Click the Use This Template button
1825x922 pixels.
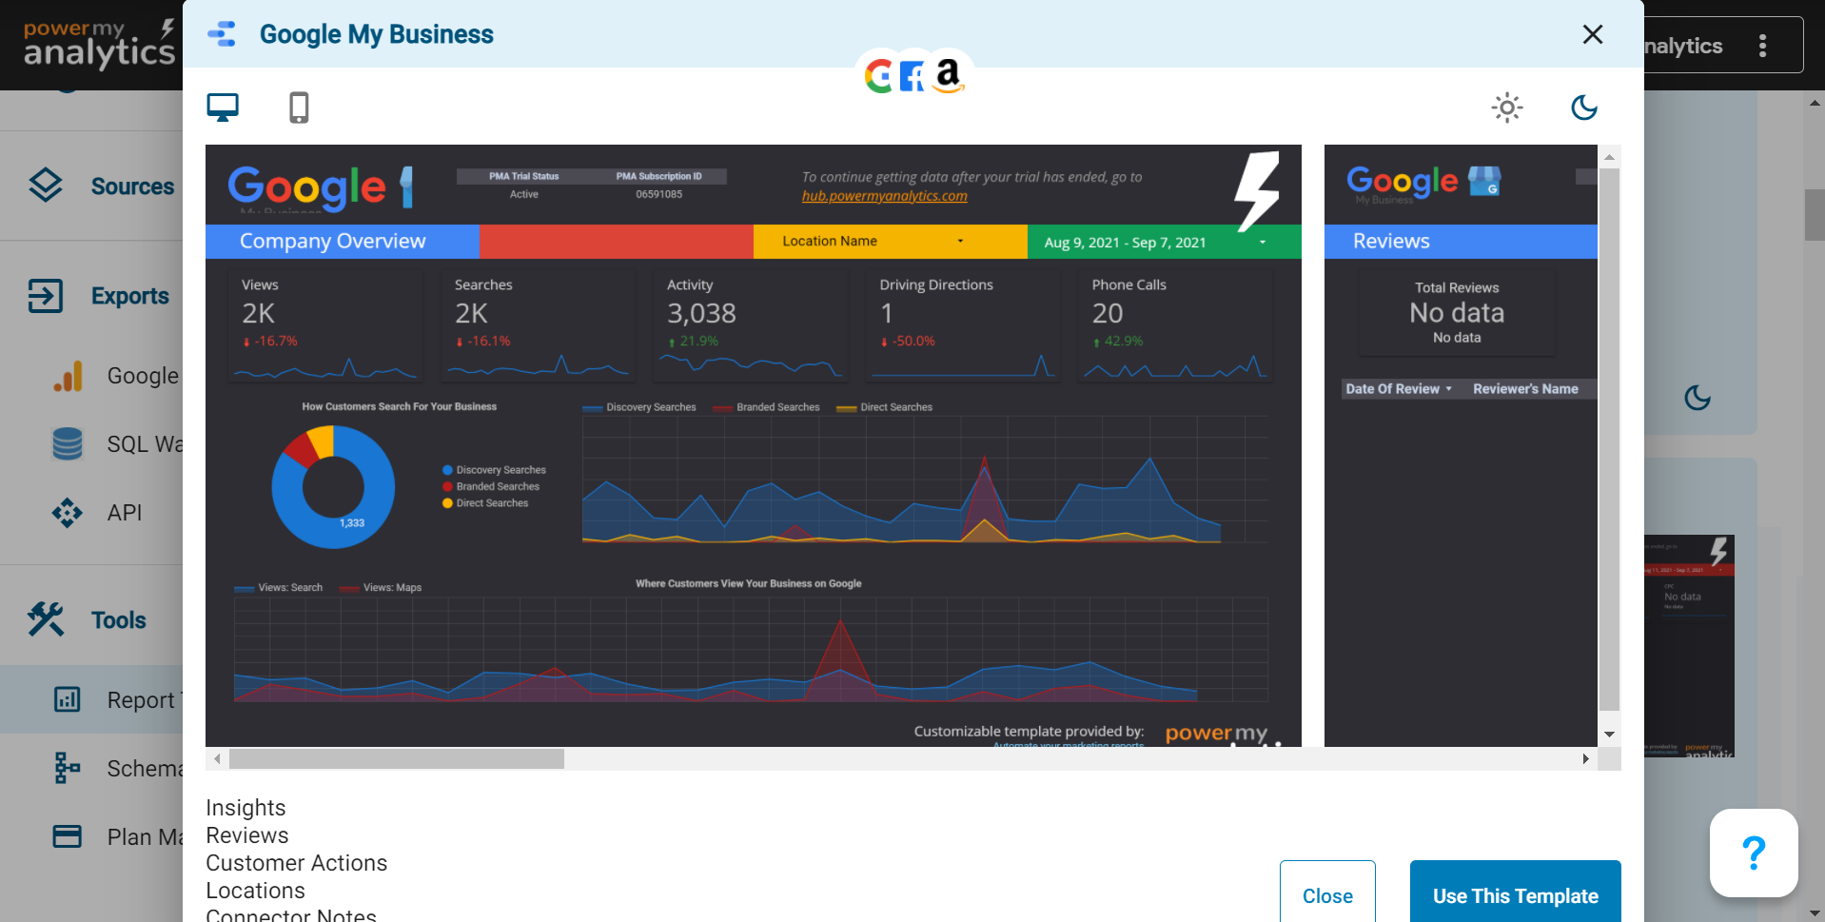1515,895
